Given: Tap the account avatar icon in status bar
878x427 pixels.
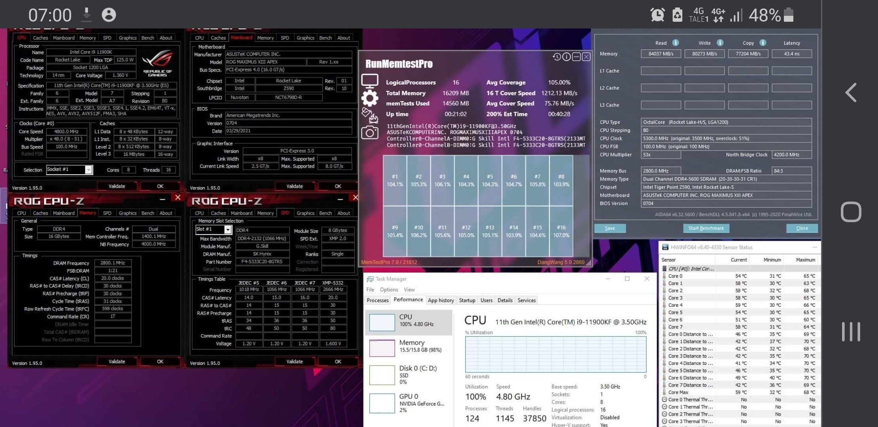Looking at the screenshot, I should point(109,15).
